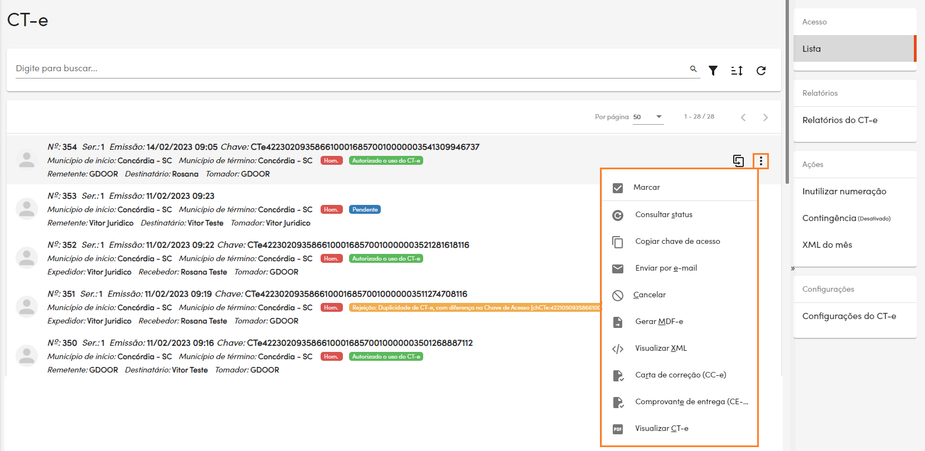Click the Hom. badge on CT-e 353
Screen dimensions: 925x451
click(x=331, y=209)
